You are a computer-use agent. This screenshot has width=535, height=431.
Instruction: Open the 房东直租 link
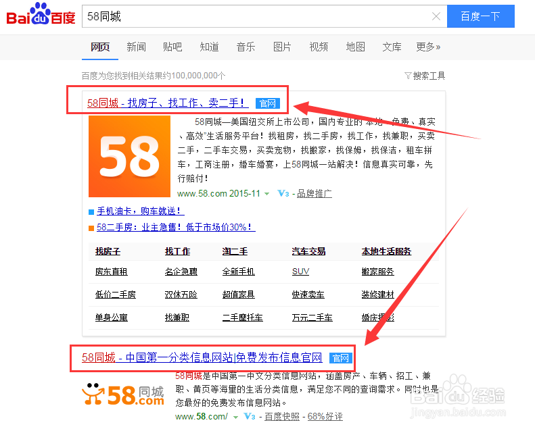(111, 272)
